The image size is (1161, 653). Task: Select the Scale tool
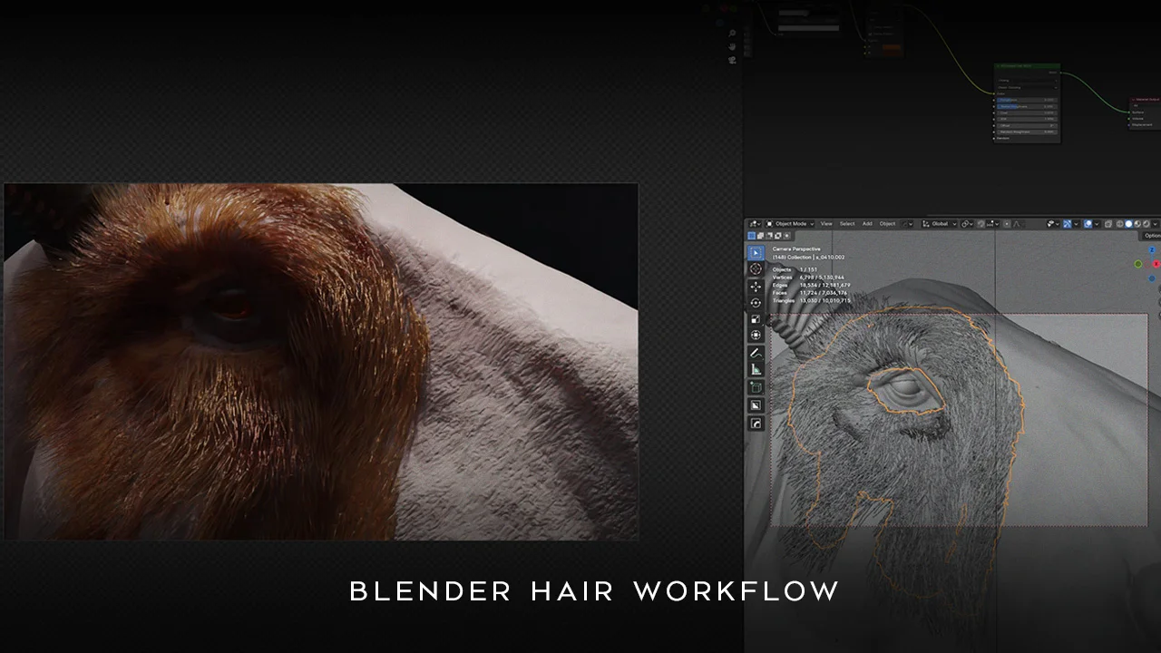[756, 319]
